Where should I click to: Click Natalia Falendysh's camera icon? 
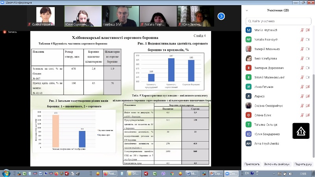tap(308, 40)
